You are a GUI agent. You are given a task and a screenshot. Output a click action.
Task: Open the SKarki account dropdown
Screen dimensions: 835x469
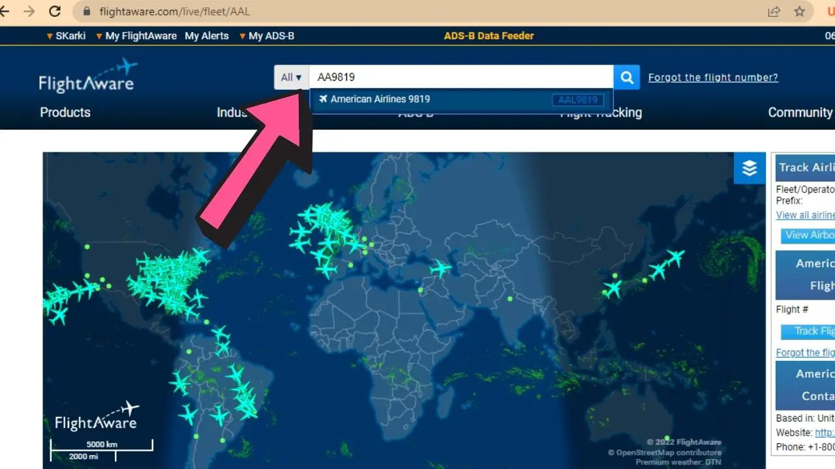coord(66,36)
